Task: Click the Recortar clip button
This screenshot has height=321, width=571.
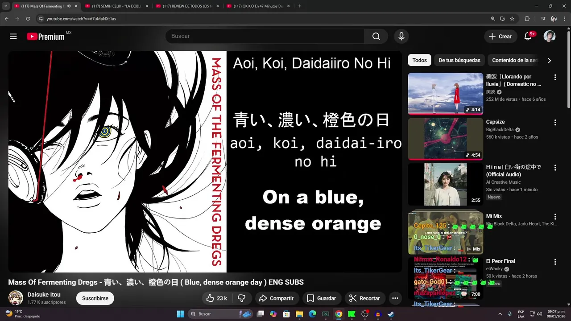Action: coord(364,298)
